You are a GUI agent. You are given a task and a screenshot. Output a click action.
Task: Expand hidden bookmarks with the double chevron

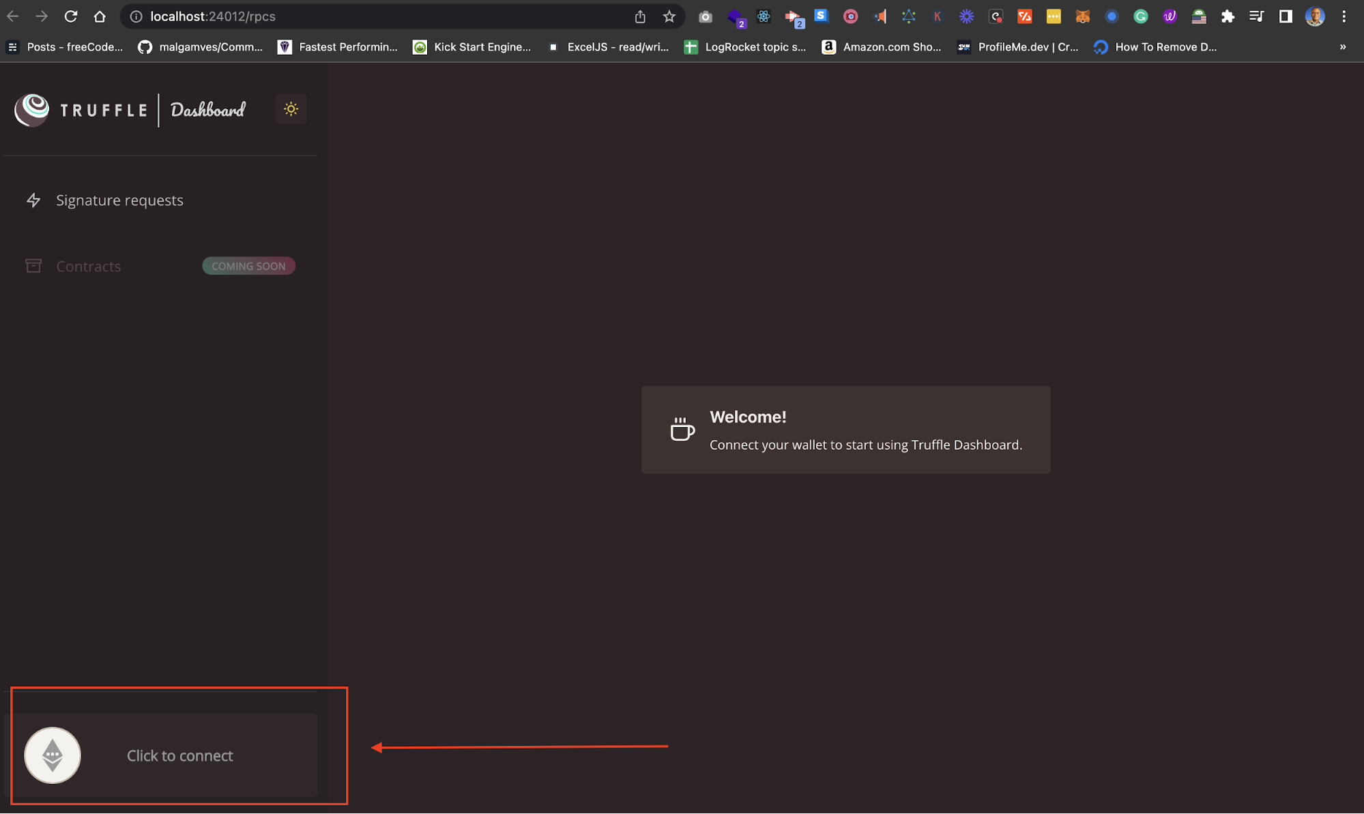tap(1343, 47)
